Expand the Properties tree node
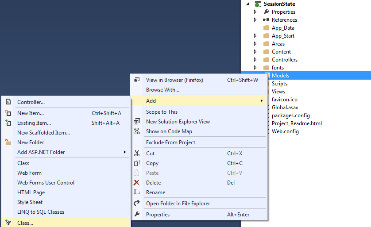 click(255, 12)
